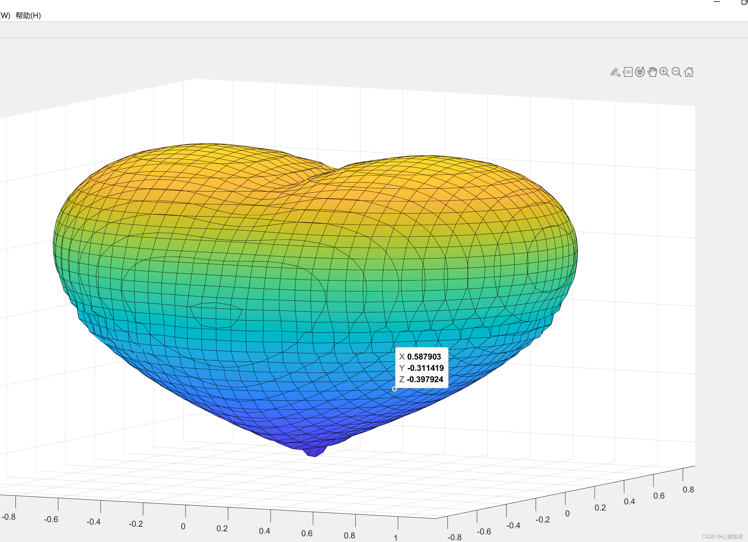Click the export/save axes icon
The height and width of the screenshot is (542, 748).
point(615,72)
